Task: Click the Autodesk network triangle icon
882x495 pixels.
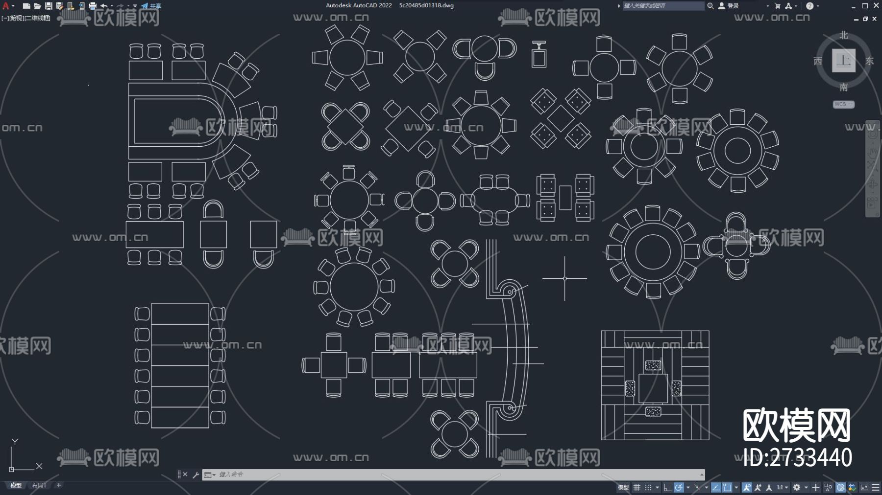Action: coord(788,6)
